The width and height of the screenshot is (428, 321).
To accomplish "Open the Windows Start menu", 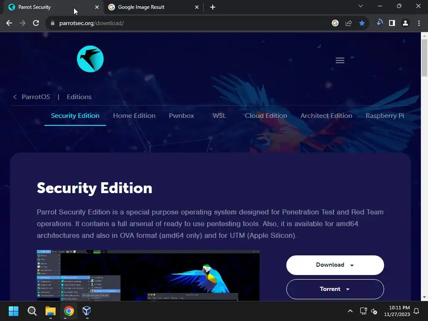I will click(13, 311).
